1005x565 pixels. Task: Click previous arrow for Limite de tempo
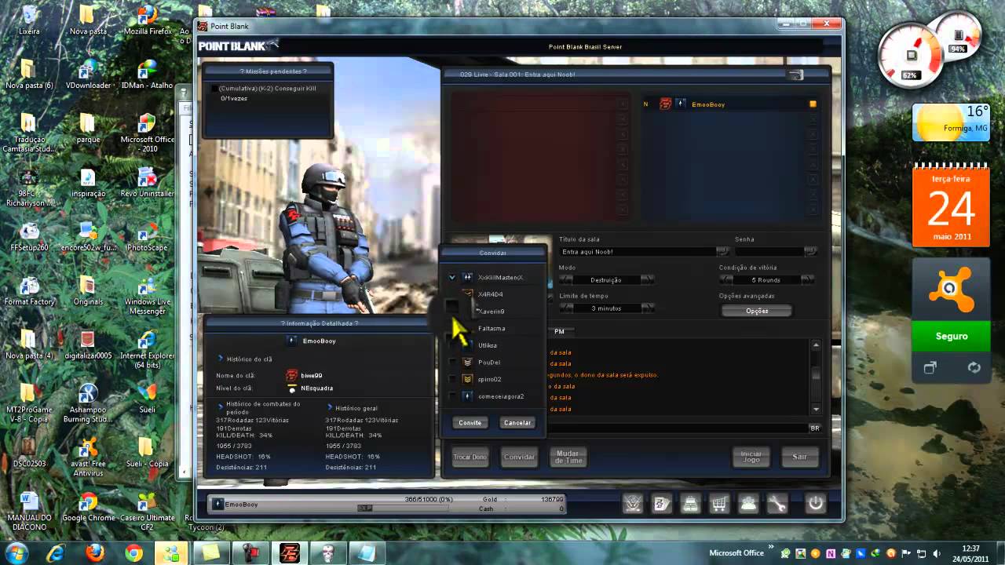(x=565, y=308)
